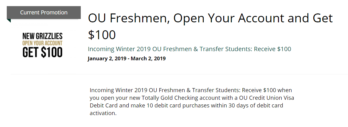Click 'Receive $100' at end of green subtitle
This screenshot has height=127, width=348.
(272, 49)
